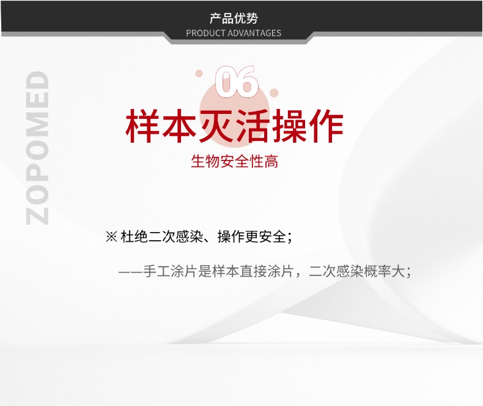Select the double dash before 手工涂片

point(130,272)
